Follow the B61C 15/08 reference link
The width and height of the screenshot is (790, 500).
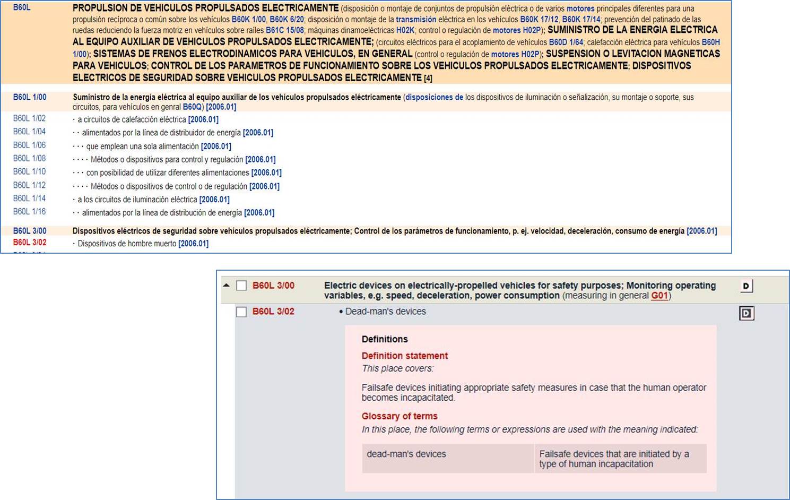285,31
